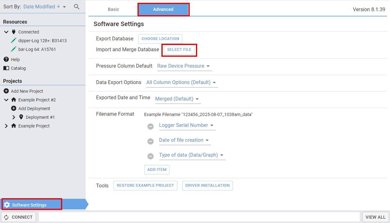Switch to the Basic tab
This screenshot has width=390, height=223.
[x=113, y=9]
